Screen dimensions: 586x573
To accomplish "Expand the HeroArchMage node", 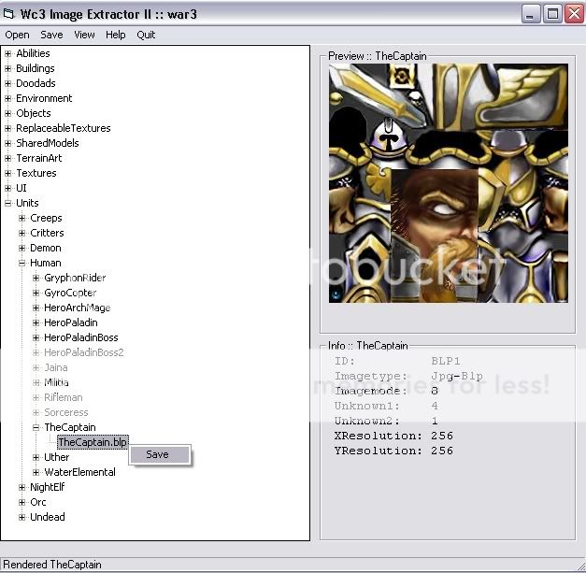I will (36, 308).
